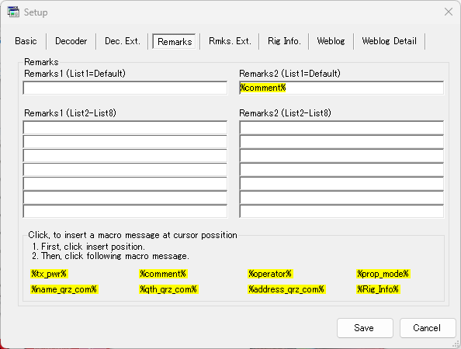Click the fourth Remarks2 (List2-List8) input field
The width and height of the screenshot is (461, 349).
pos(341,170)
